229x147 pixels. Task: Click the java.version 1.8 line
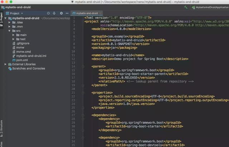pos(127,104)
